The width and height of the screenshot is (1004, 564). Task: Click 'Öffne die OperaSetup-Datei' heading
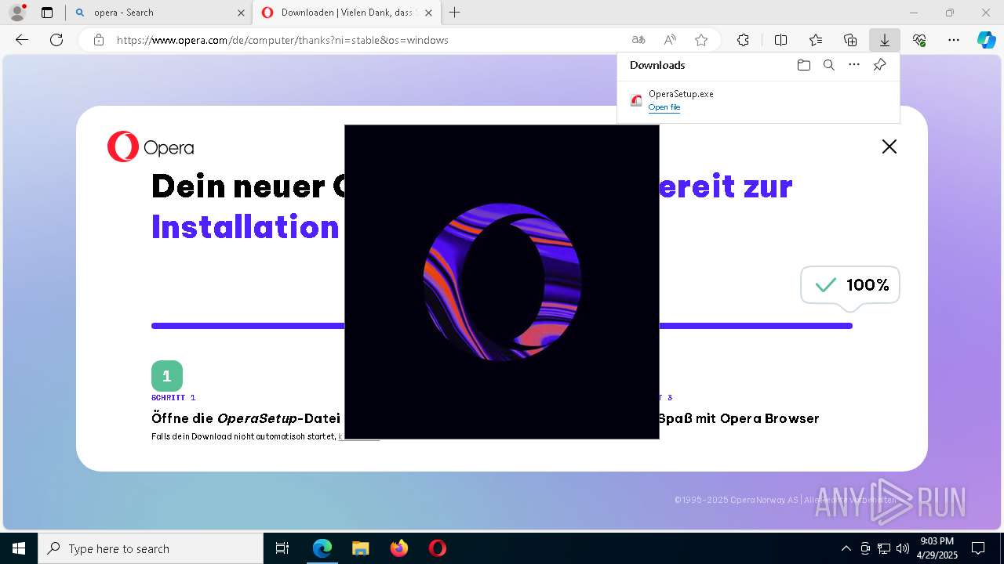pyautogui.click(x=246, y=418)
